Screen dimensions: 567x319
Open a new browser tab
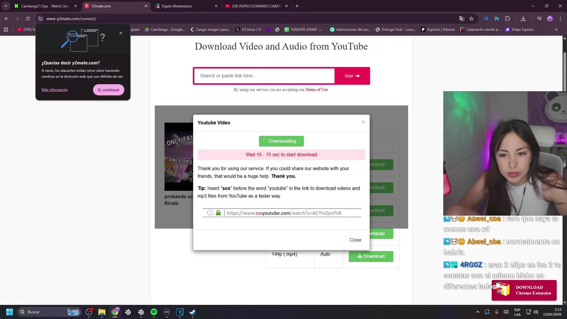[297, 6]
